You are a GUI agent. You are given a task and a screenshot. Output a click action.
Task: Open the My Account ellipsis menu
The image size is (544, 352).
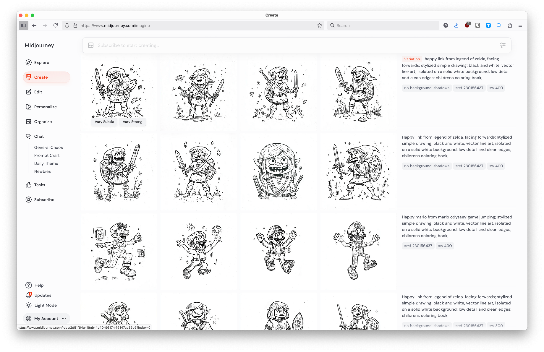coord(64,319)
